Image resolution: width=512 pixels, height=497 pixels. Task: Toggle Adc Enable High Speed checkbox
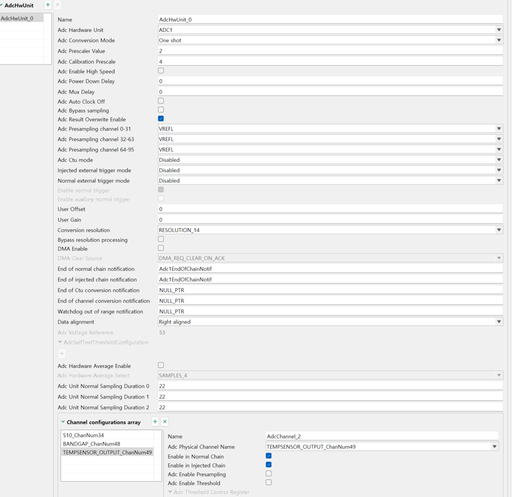161,71
